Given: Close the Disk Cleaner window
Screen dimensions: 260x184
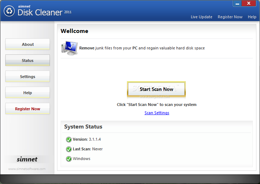Looking at the screenshot, I should coord(249,4).
